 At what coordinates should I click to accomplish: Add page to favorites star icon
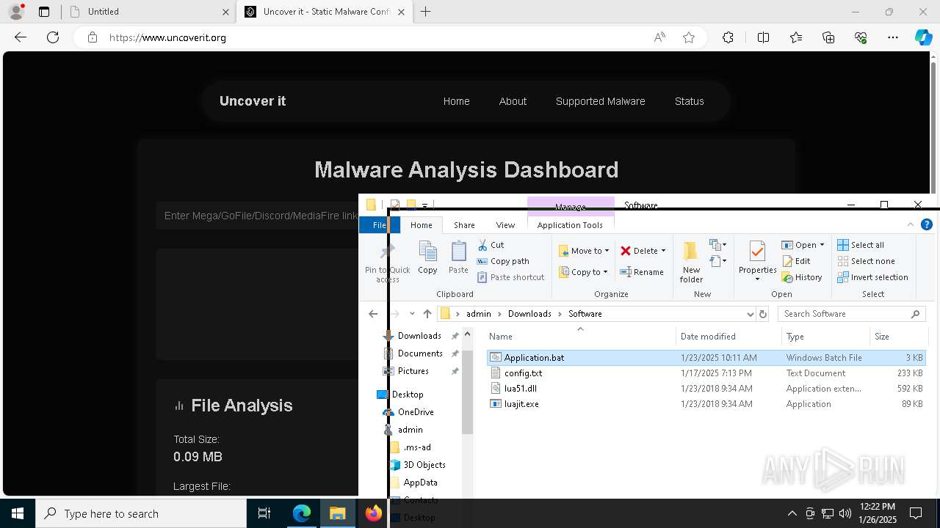(689, 37)
